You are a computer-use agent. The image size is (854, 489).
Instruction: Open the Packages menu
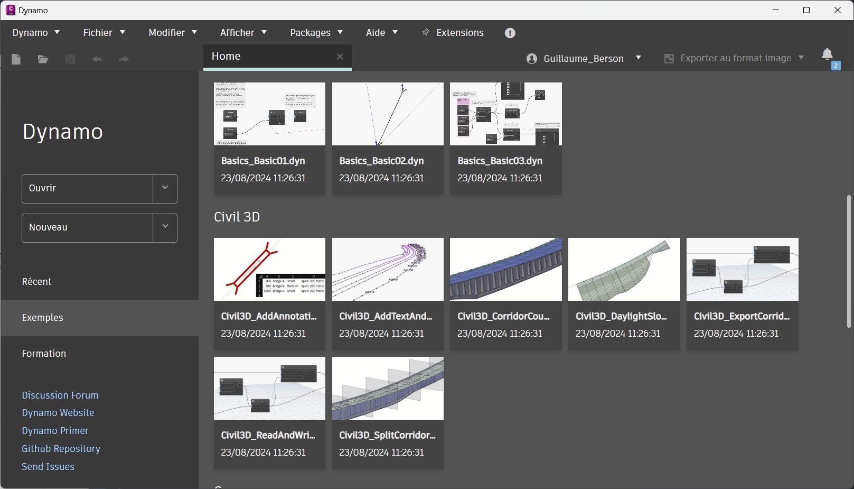tap(316, 33)
